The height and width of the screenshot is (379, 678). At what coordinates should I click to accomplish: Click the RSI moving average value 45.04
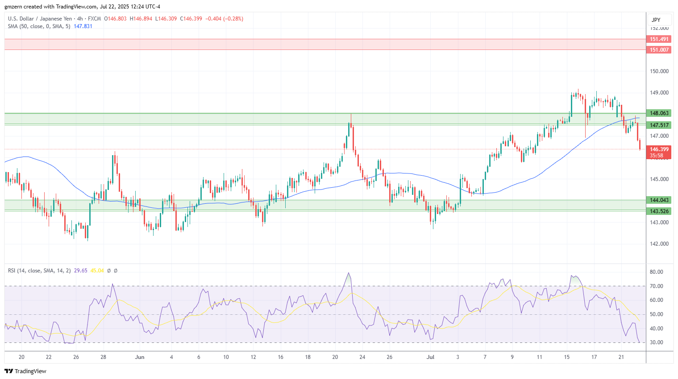click(x=97, y=271)
